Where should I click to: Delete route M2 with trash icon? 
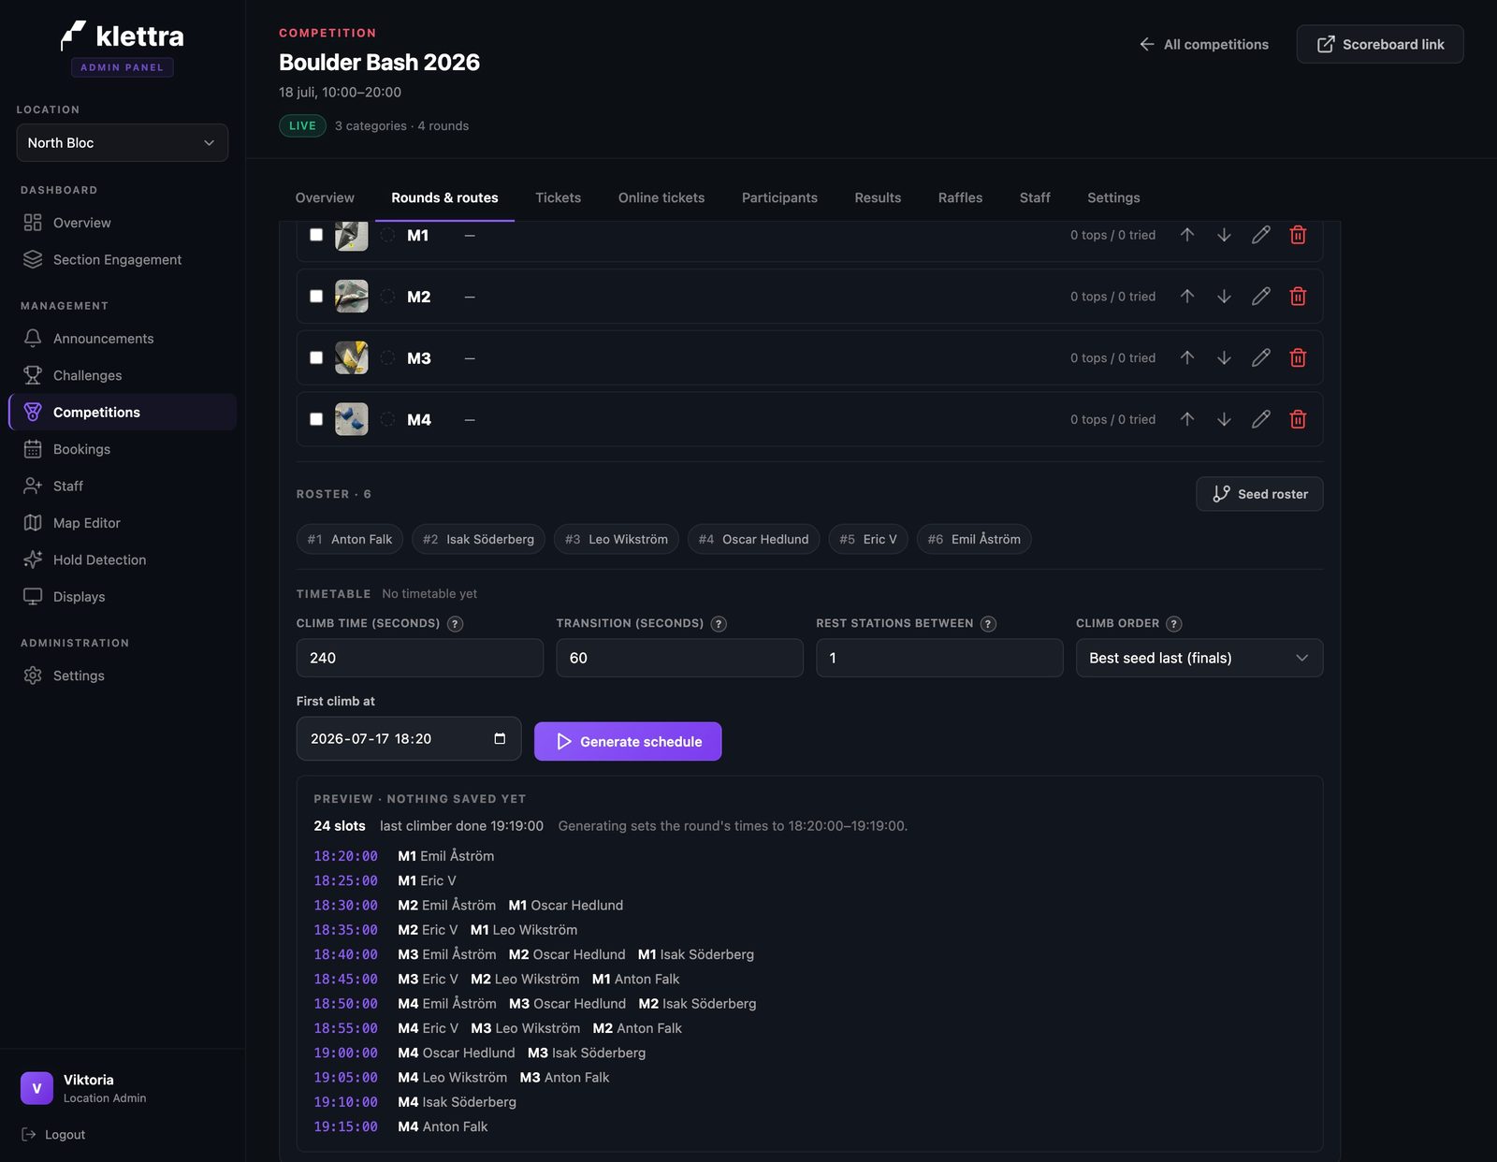tap(1298, 297)
